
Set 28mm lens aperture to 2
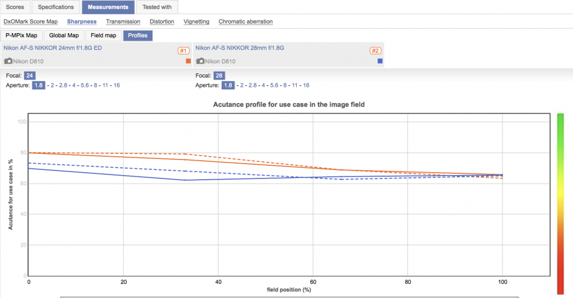pos(242,85)
